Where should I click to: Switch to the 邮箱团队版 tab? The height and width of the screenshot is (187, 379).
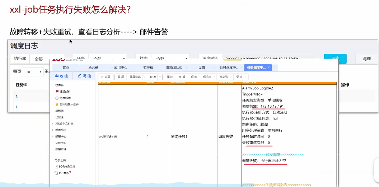[x=174, y=67]
